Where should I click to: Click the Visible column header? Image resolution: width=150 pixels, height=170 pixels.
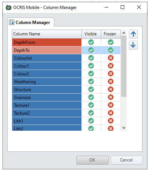91,34
